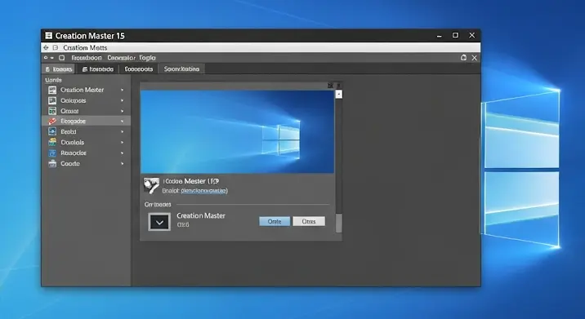Expand the "Ooioiols" sidebar row arrow
Viewport: 585px width, 319px height.
[122, 142]
